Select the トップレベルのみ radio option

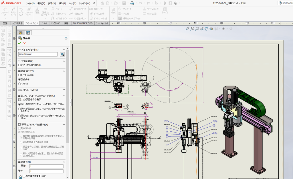pos(19,75)
